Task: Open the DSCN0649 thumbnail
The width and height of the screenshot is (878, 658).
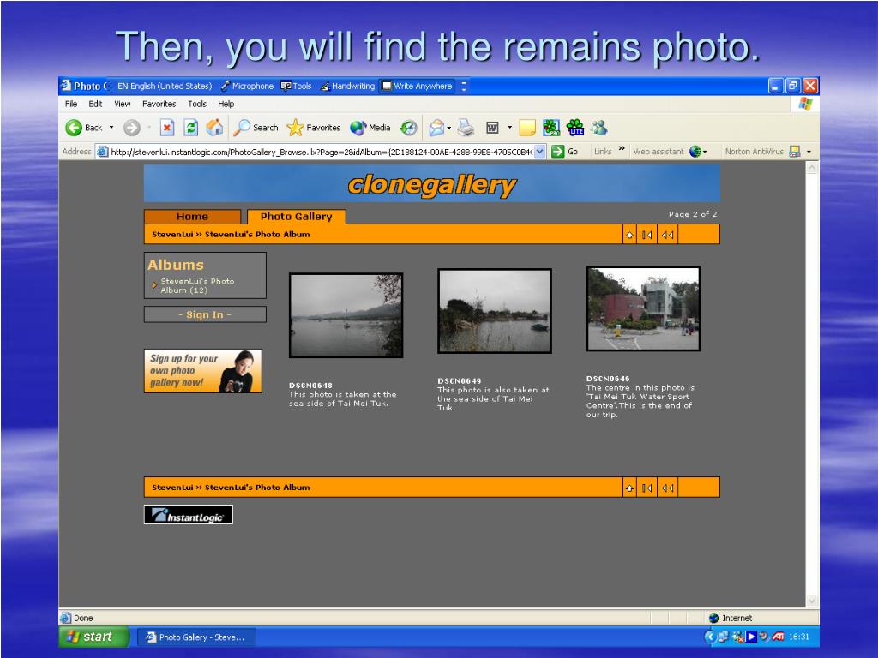Action: 495,310
